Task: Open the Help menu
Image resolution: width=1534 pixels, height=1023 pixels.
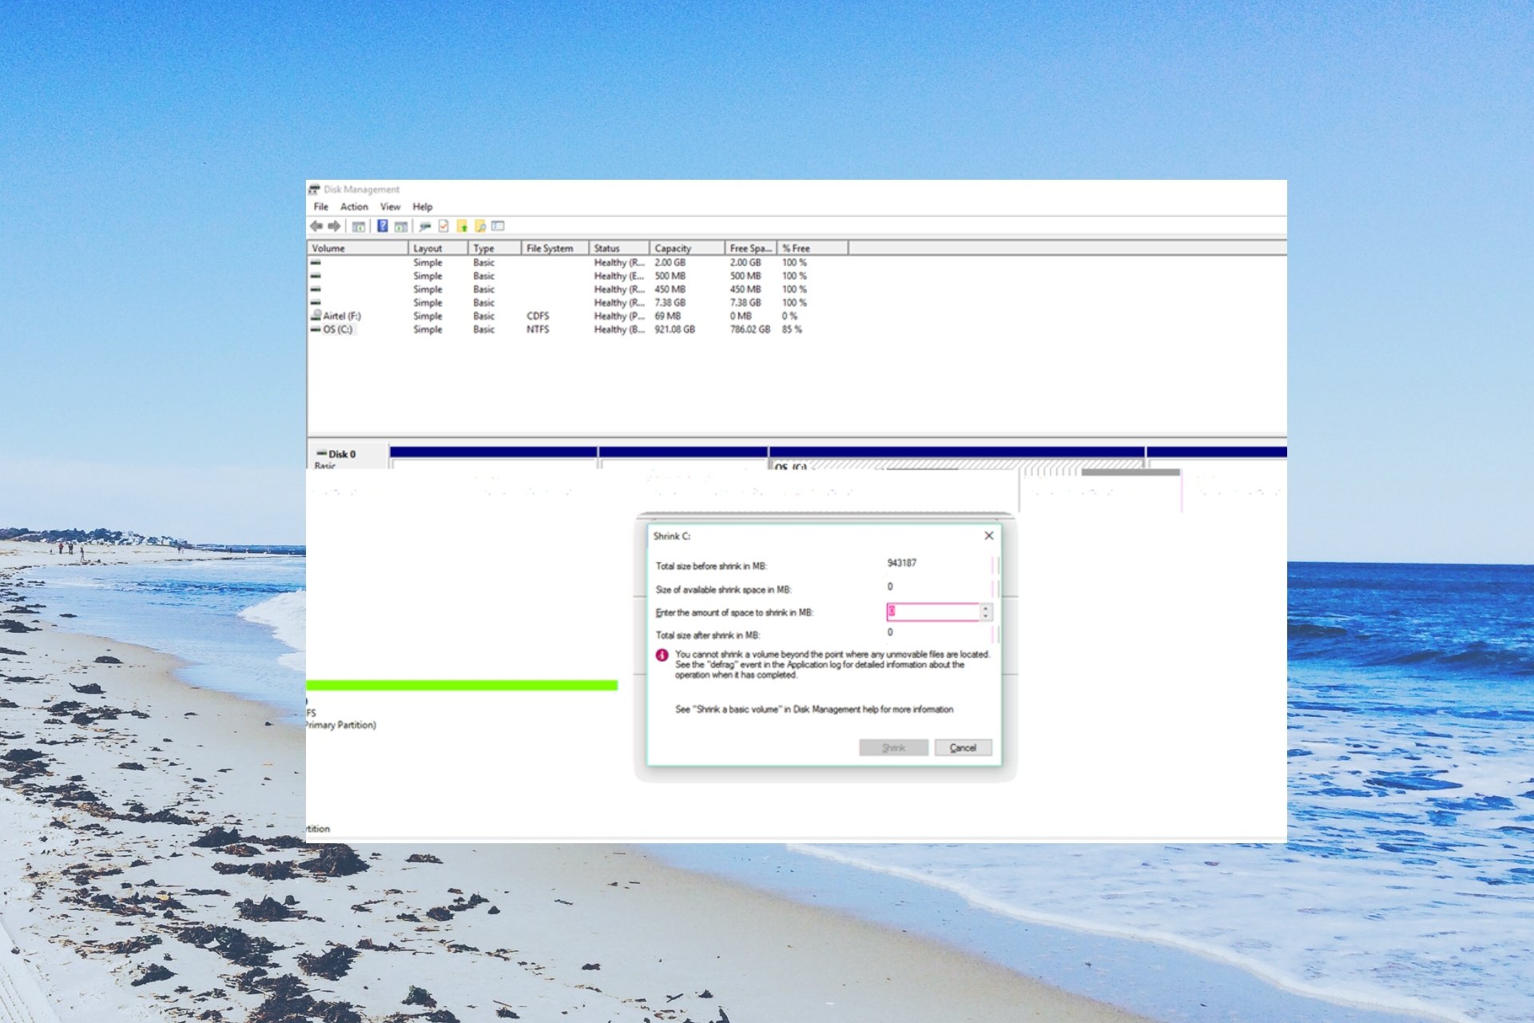Action: 423,207
